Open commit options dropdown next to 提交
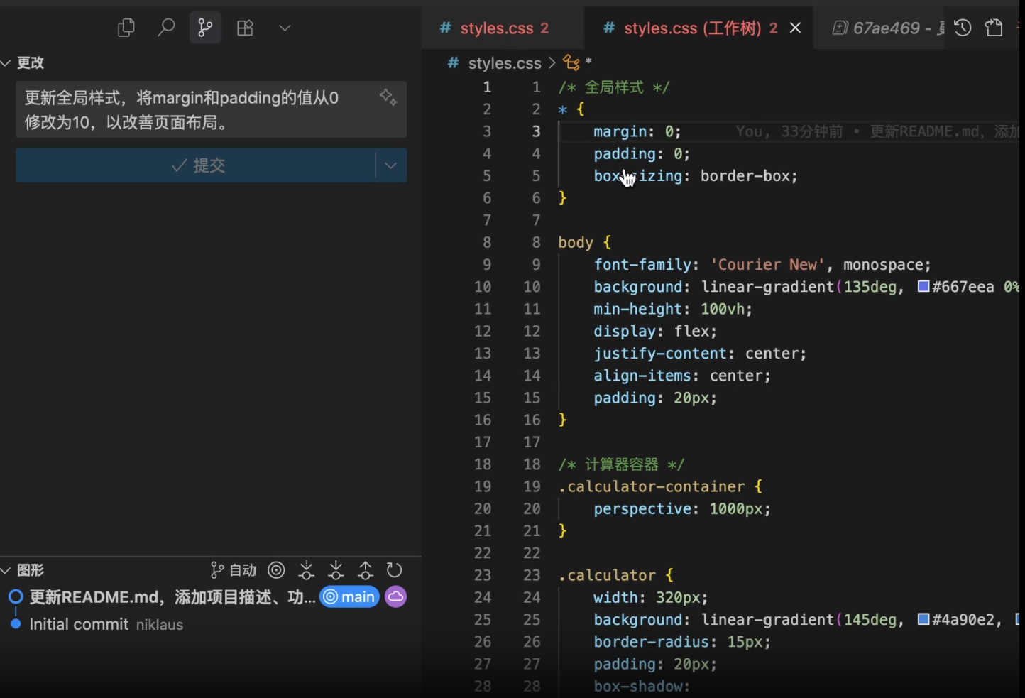Screen dimensions: 1025x698 click(390, 165)
